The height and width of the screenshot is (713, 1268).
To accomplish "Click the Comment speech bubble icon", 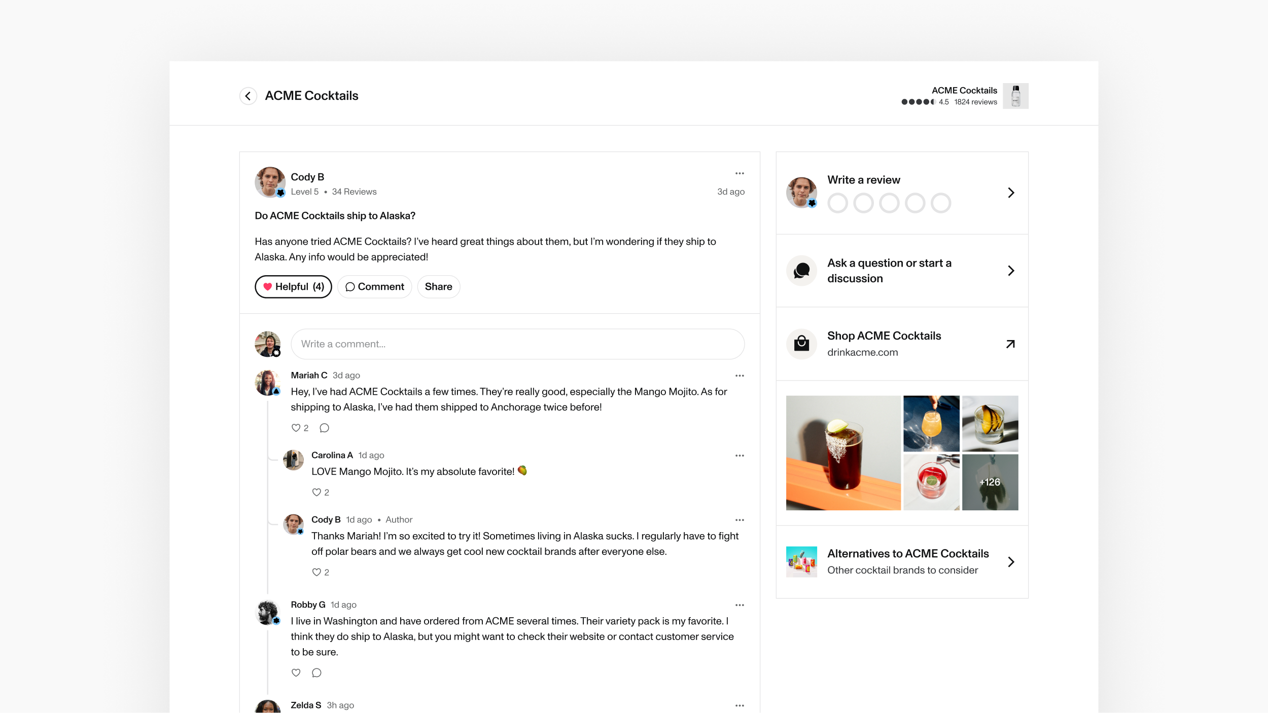I will (x=350, y=286).
